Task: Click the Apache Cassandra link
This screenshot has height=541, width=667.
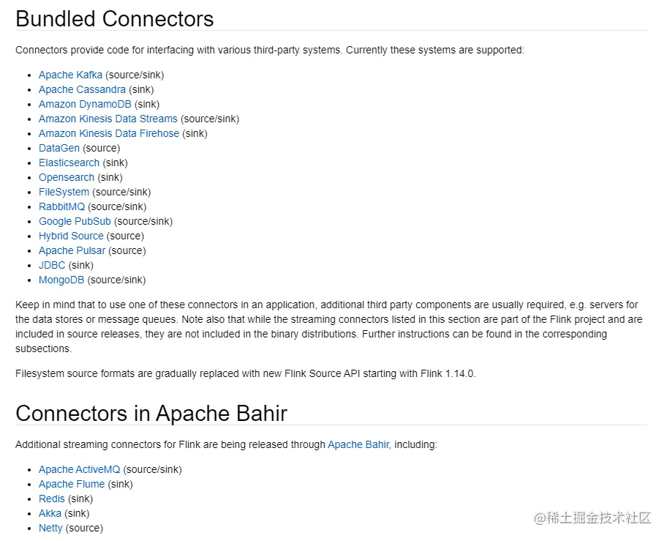Action: (x=82, y=89)
